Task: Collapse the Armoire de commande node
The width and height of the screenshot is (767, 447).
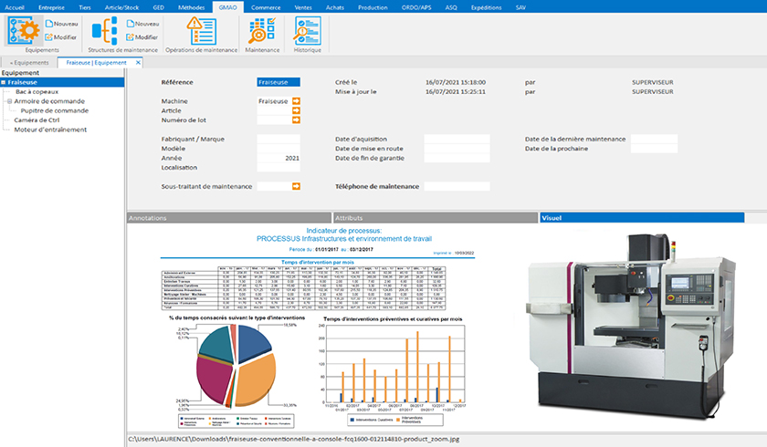Action: tap(10, 101)
